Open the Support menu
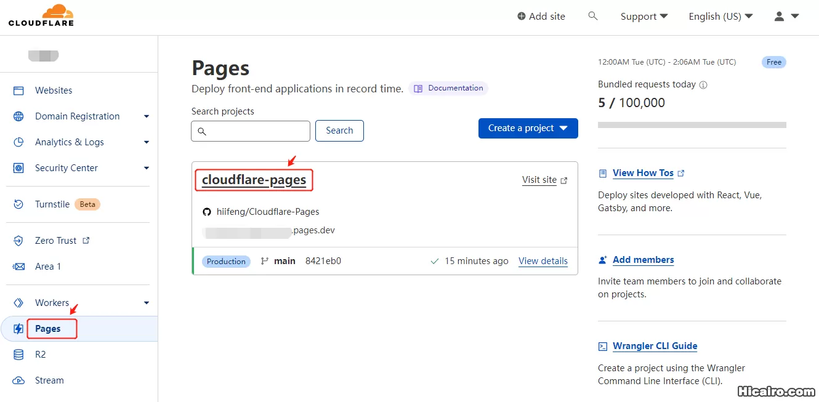Screen dimensions: 819x402 [x=643, y=16]
